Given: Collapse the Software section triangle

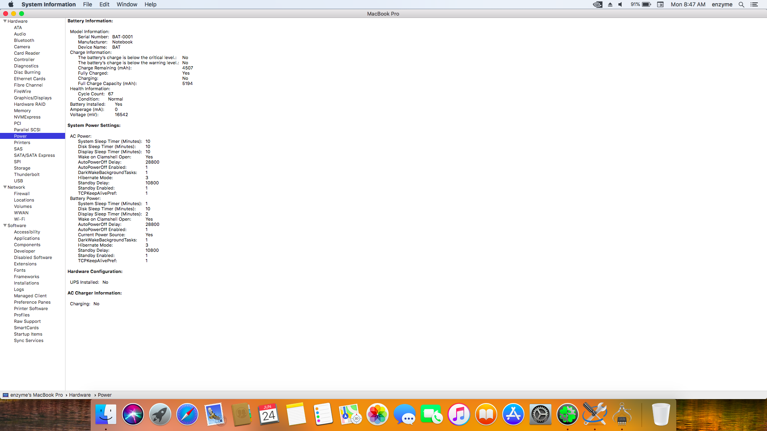Looking at the screenshot, I should pos(5,225).
